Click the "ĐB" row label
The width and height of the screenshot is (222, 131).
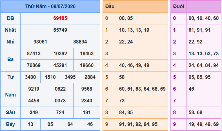click(10, 18)
